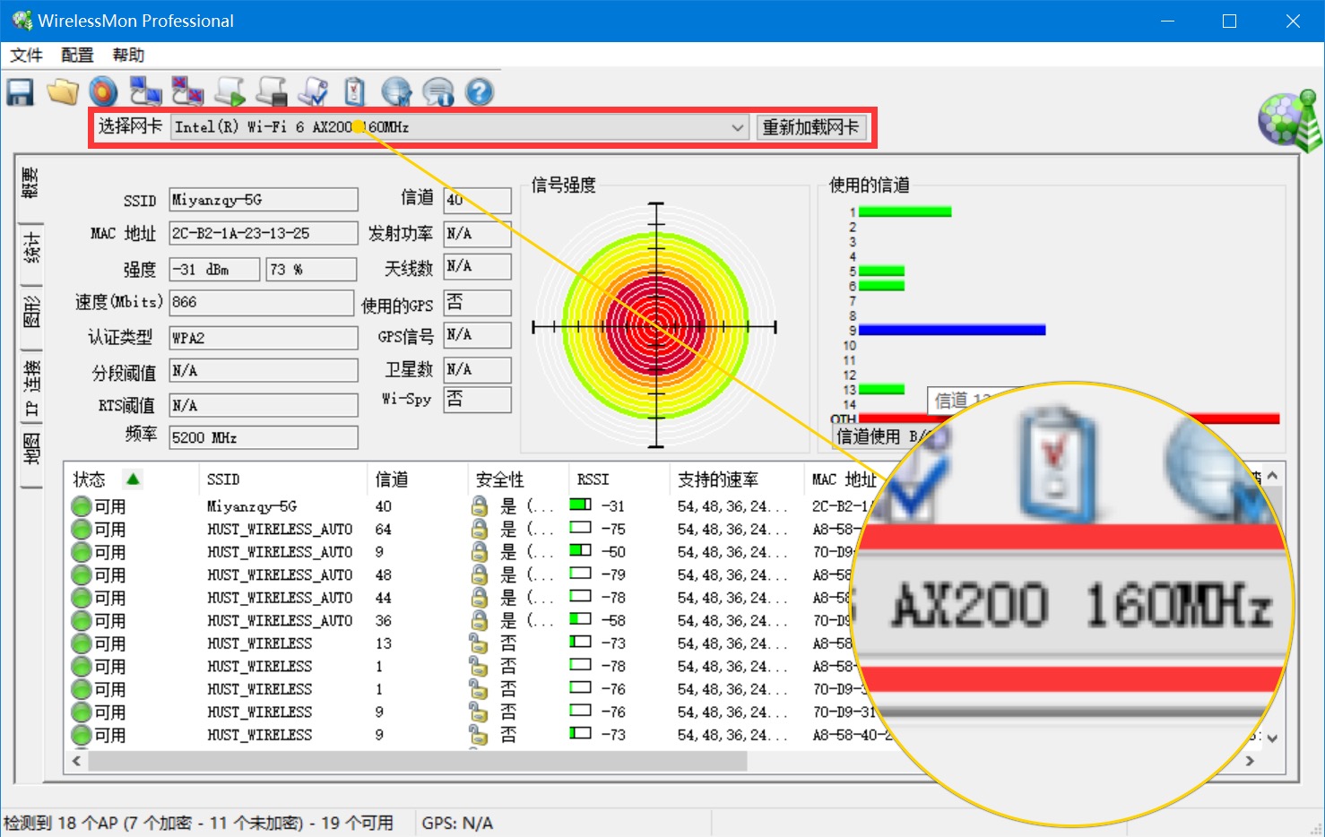This screenshot has height=837, width=1325.
Task: Switch to the 统计 side tab
Action: click(31, 248)
